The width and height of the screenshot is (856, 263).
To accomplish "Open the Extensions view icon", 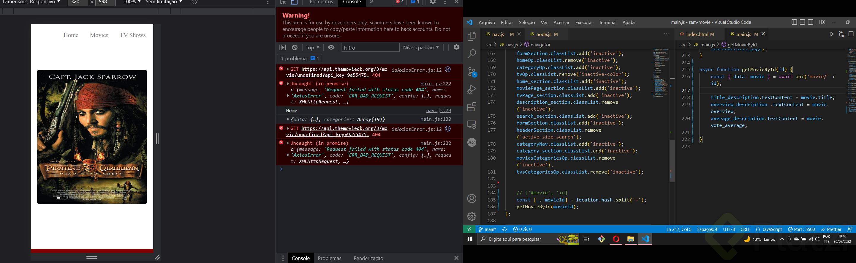I will pyautogui.click(x=471, y=107).
